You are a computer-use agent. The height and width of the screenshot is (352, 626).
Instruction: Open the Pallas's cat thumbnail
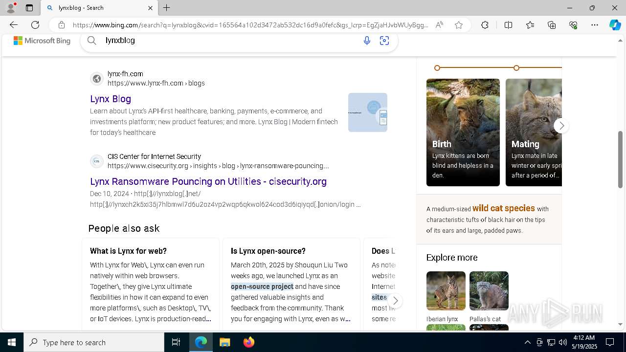coord(489,291)
